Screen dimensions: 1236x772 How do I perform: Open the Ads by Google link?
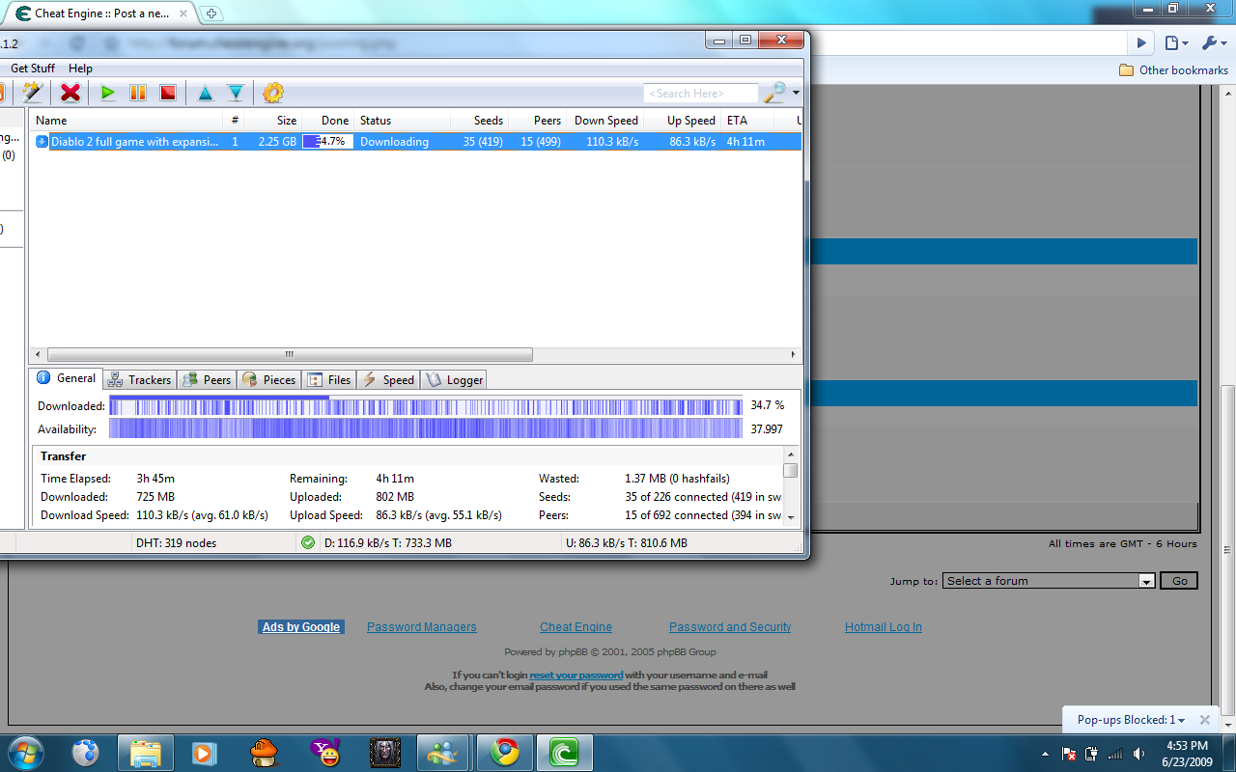tap(301, 627)
